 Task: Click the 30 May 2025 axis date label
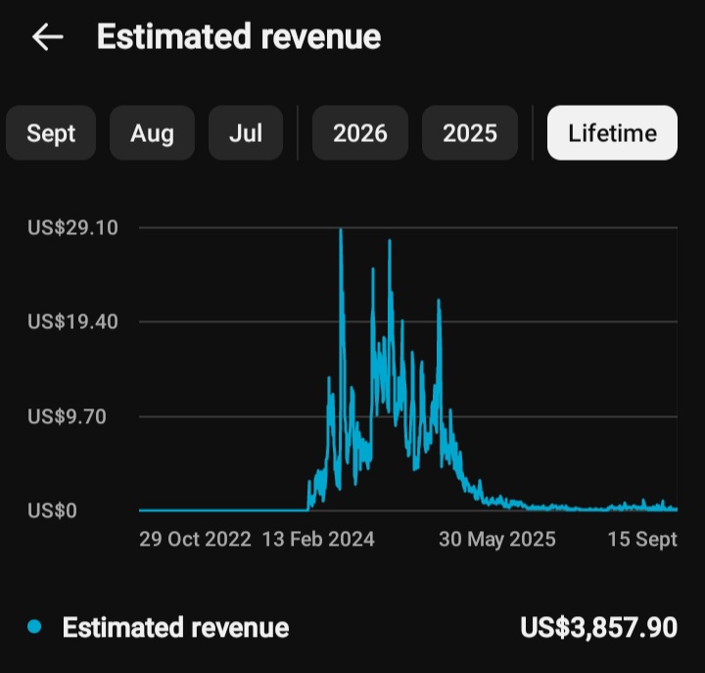click(497, 539)
